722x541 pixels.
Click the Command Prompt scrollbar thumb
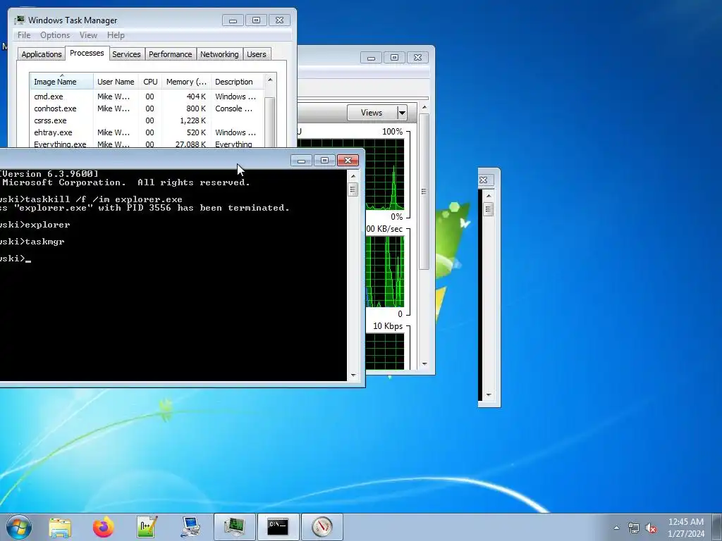[x=353, y=189]
